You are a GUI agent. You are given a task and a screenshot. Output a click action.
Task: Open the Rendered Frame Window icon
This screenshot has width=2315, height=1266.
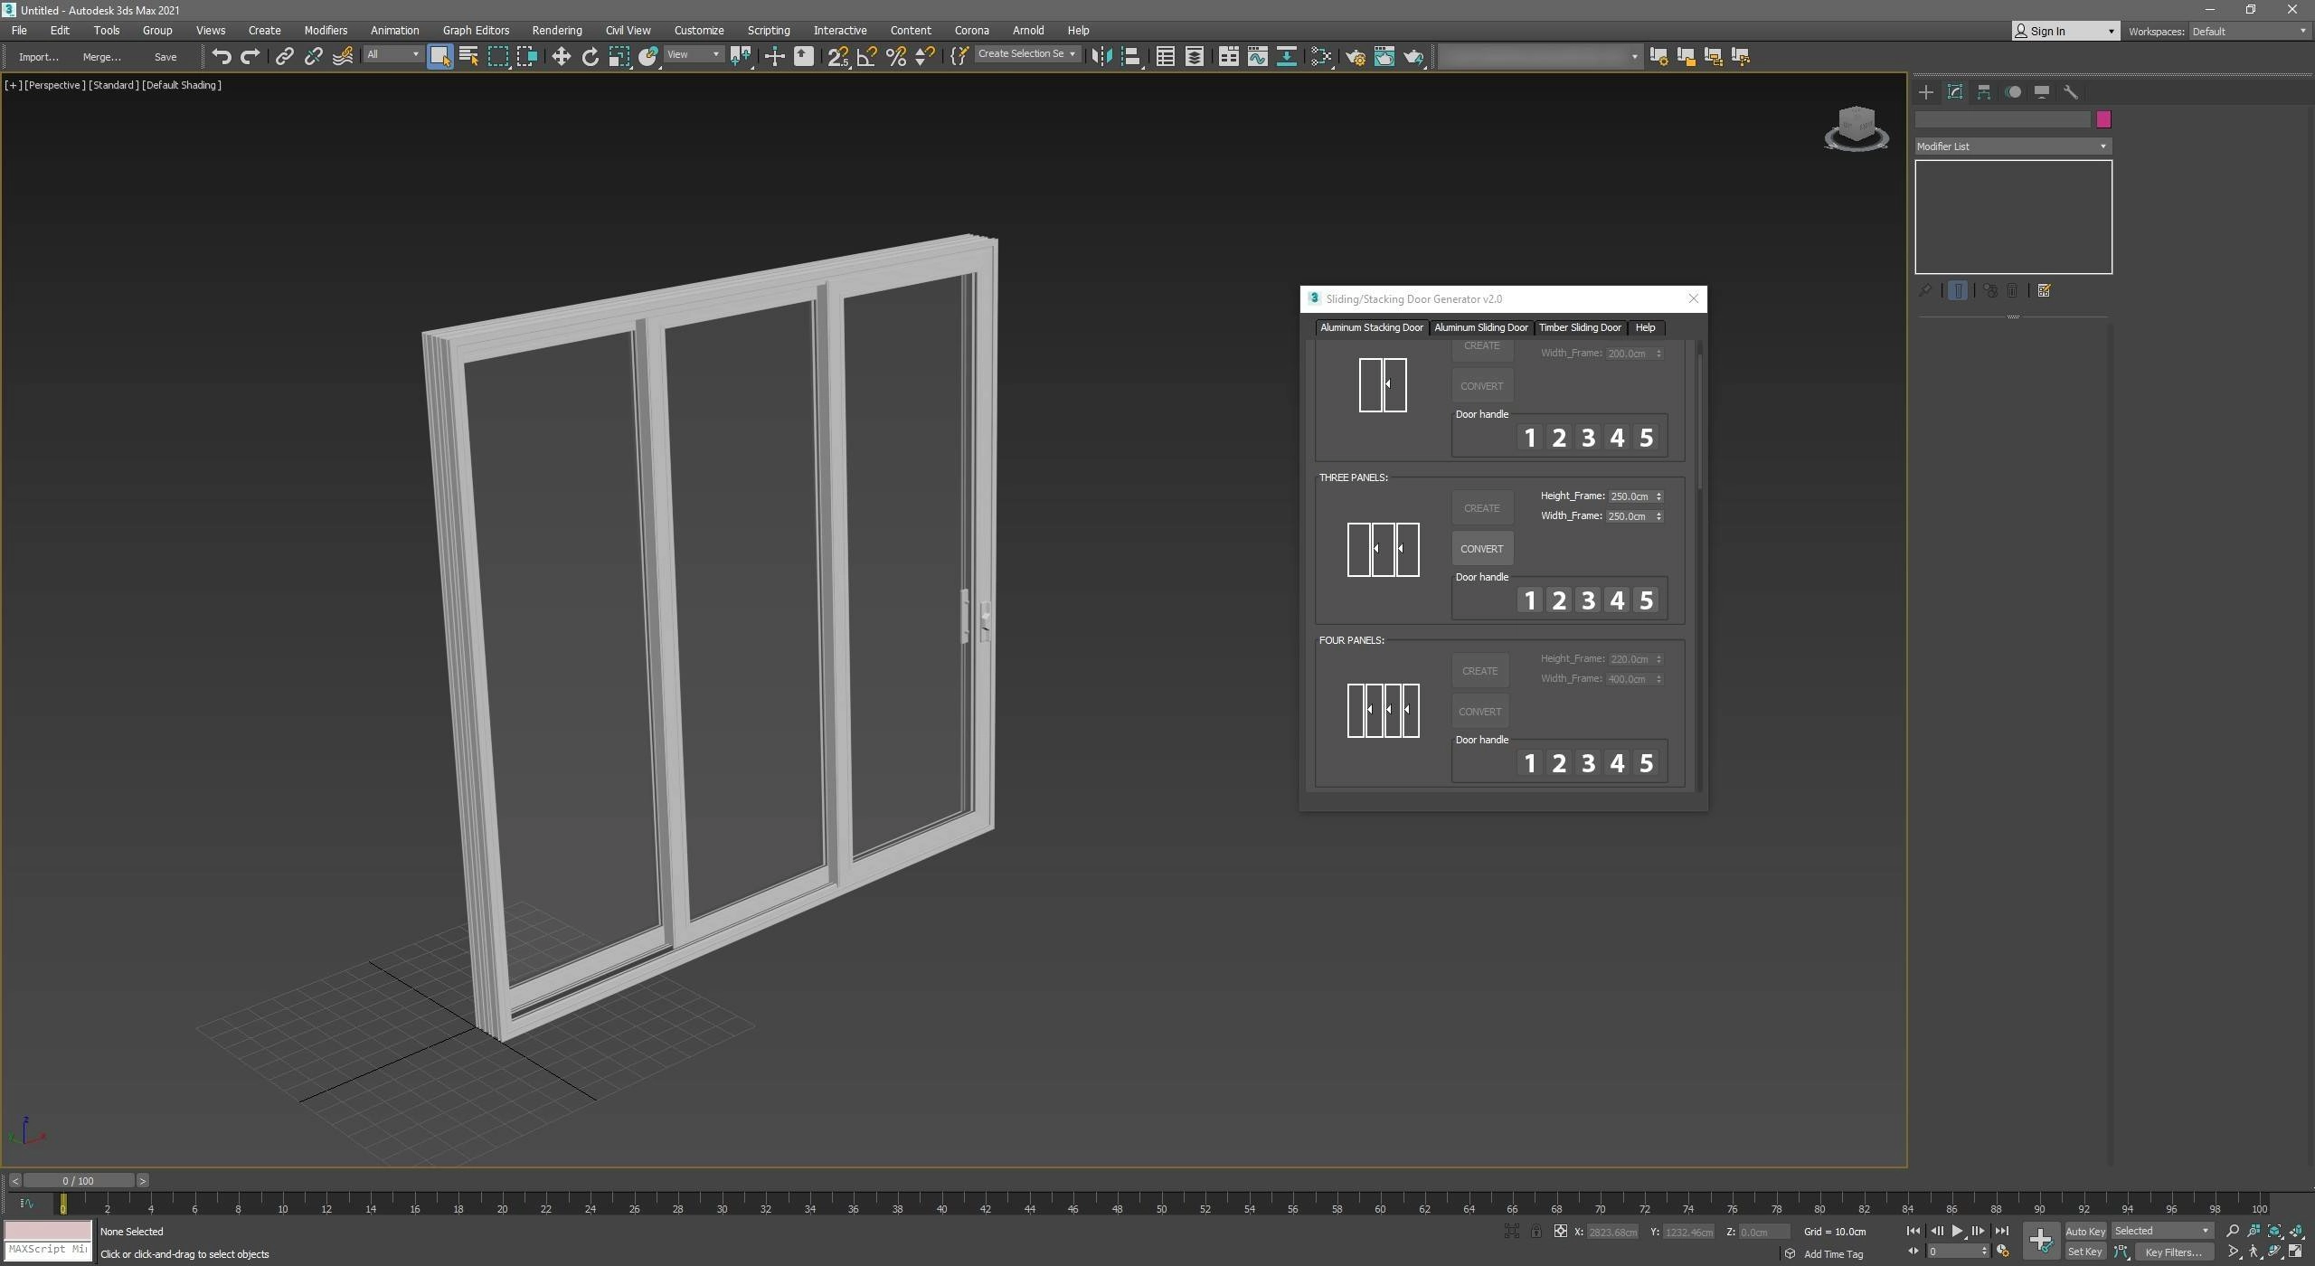click(x=1384, y=56)
